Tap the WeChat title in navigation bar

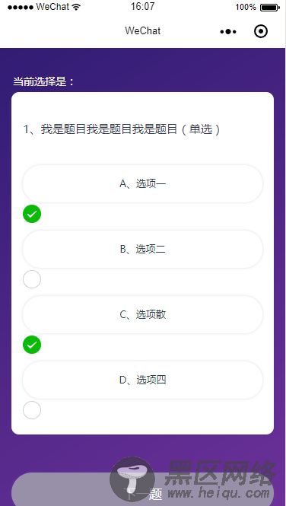[x=143, y=31]
